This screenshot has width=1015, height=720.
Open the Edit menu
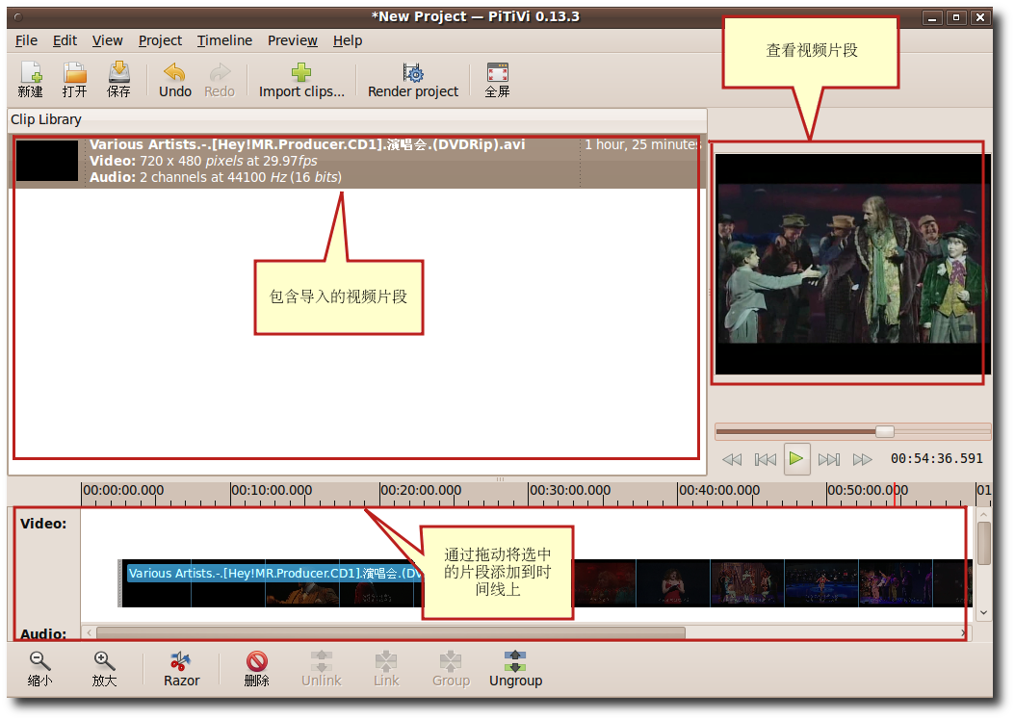(x=65, y=40)
